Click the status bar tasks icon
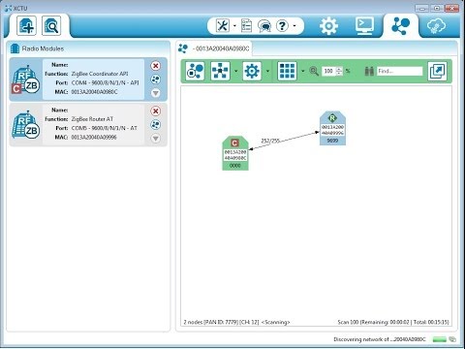This screenshot has height=349, width=465. pos(452,339)
